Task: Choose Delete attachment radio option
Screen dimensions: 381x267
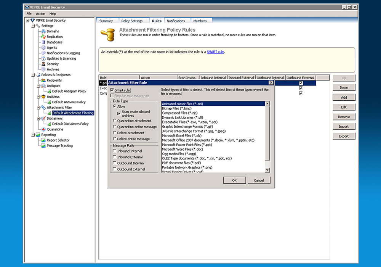Action: tap(115, 133)
